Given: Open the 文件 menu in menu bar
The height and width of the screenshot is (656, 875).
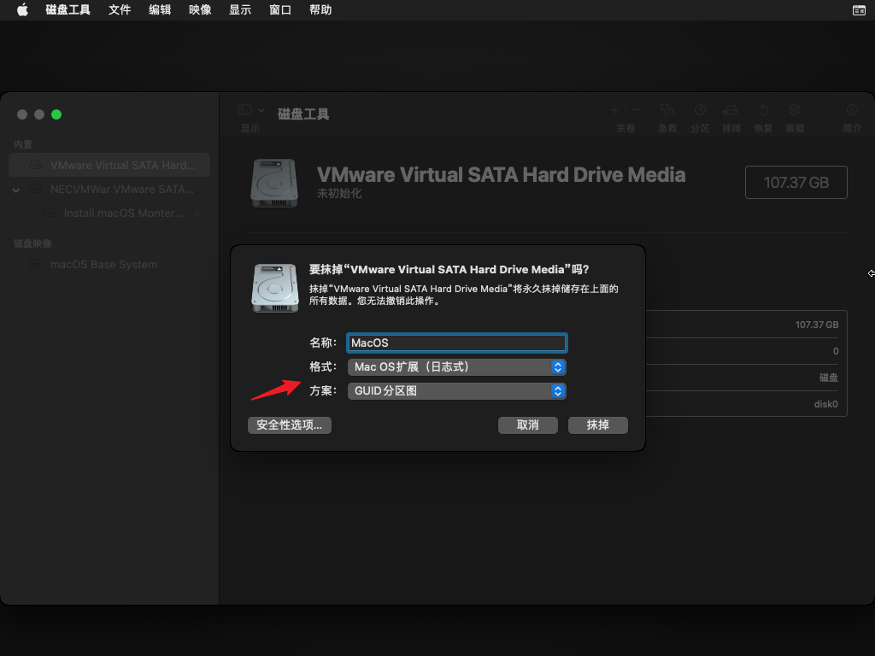Looking at the screenshot, I should coord(120,10).
